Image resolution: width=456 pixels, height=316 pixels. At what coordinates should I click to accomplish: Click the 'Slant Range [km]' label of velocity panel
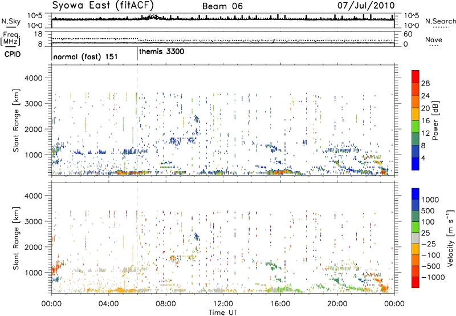tap(16, 238)
